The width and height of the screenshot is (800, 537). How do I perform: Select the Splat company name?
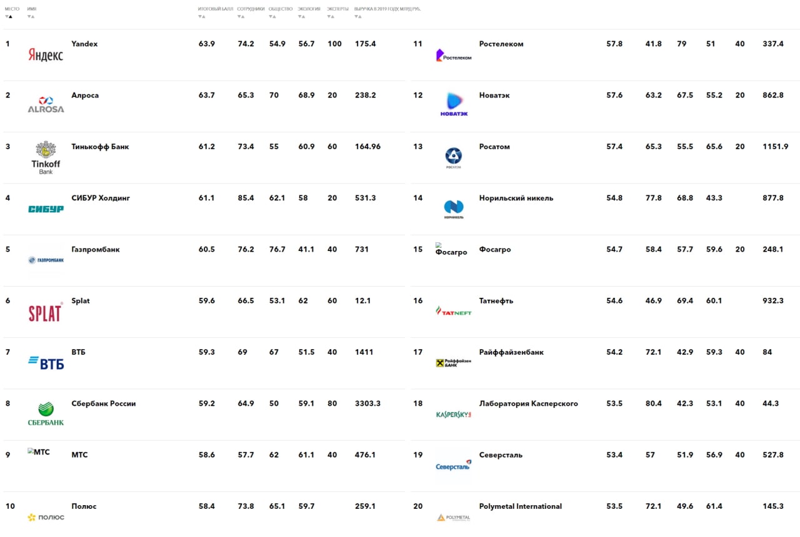click(x=81, y=301)
